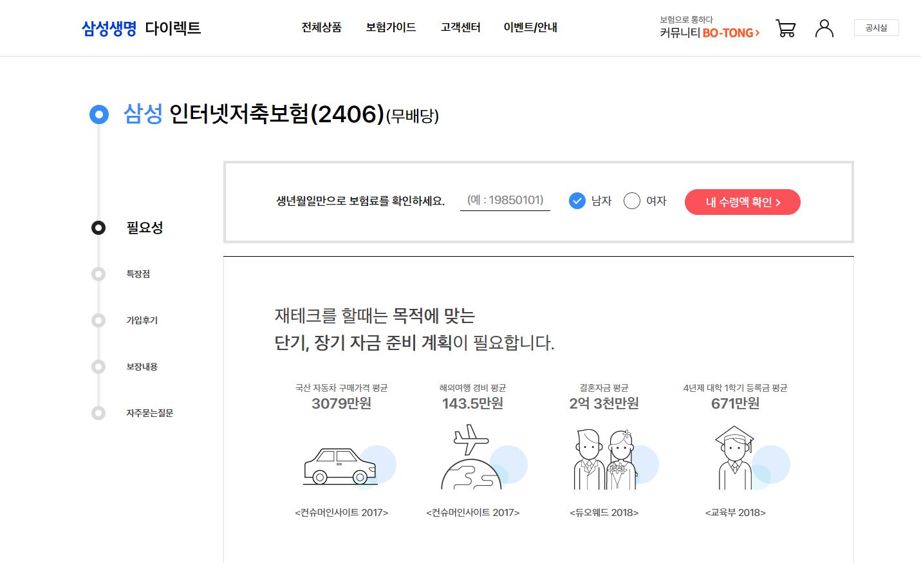
Task: Open the 보험가이드 menu
Action: click(391, 27)
